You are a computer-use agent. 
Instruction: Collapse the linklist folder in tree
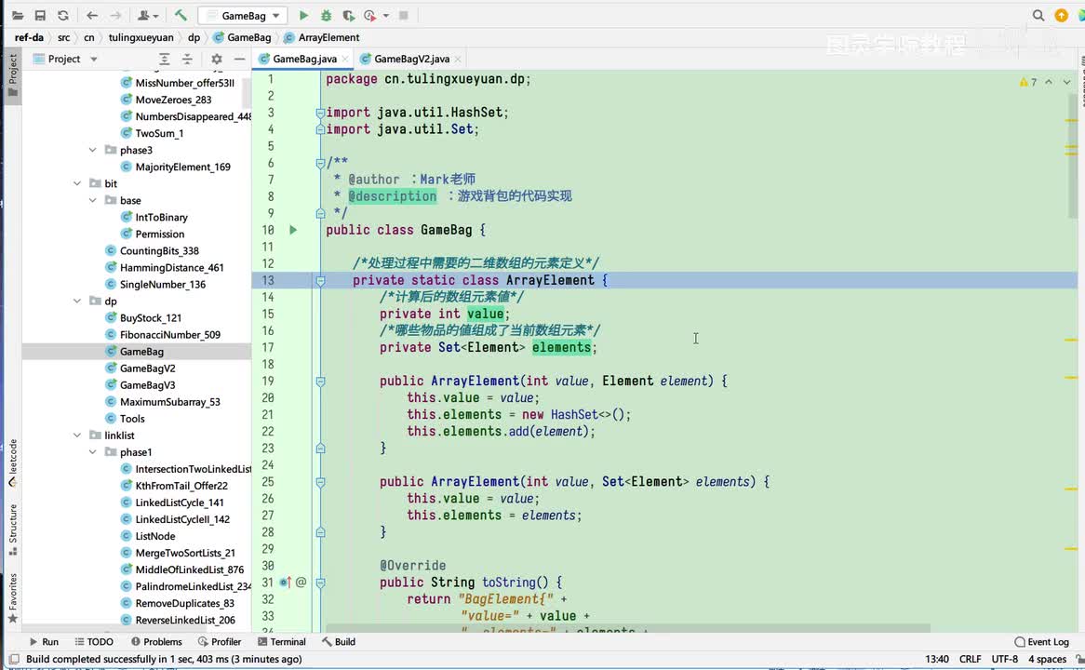[78, 435]
